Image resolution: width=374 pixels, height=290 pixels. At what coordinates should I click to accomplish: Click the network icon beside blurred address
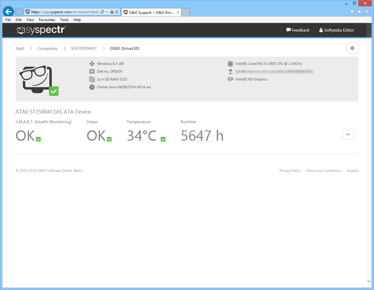point(230,72)
